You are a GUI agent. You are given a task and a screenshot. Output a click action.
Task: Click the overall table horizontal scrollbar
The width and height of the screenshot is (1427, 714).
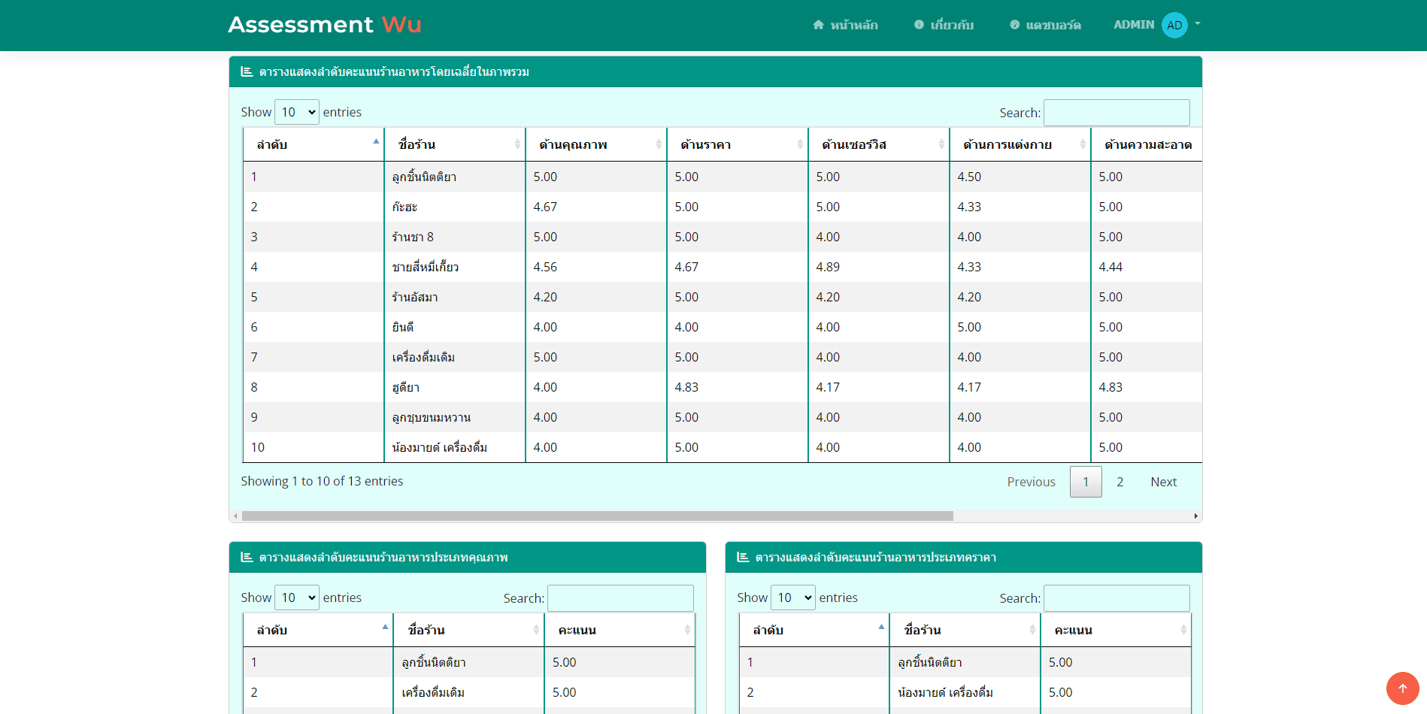click(597, 516)
